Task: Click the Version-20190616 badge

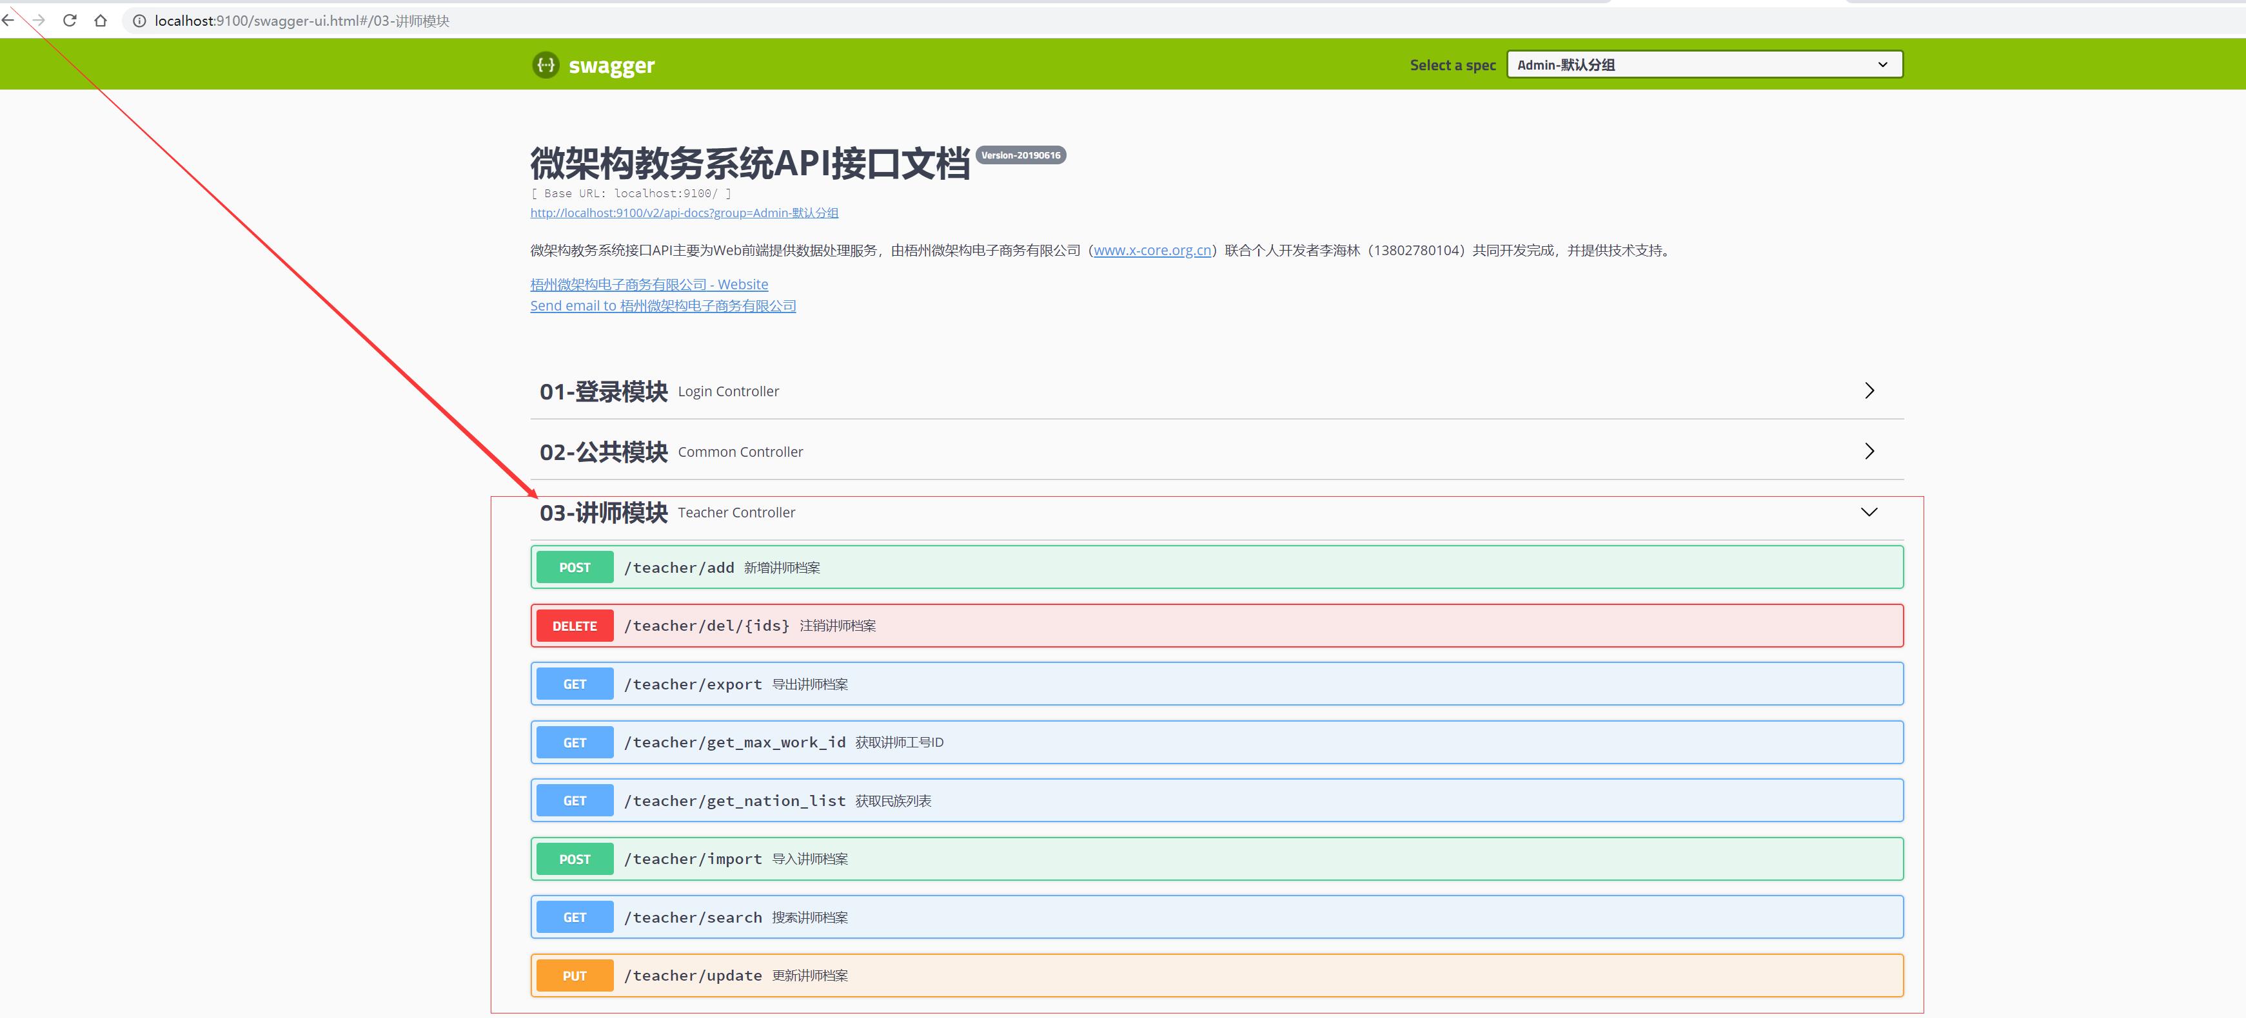Action: pyautogui.click(x=1020, y=155)
